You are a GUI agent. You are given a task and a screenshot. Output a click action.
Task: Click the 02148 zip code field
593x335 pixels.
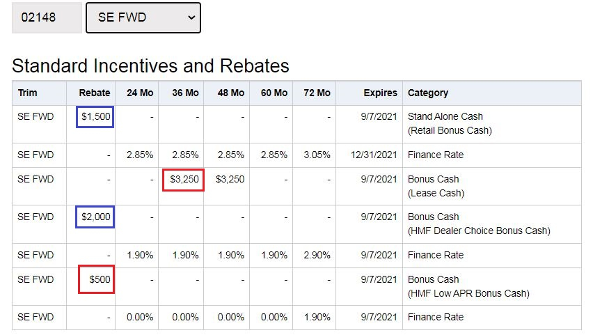click(47, 17)
